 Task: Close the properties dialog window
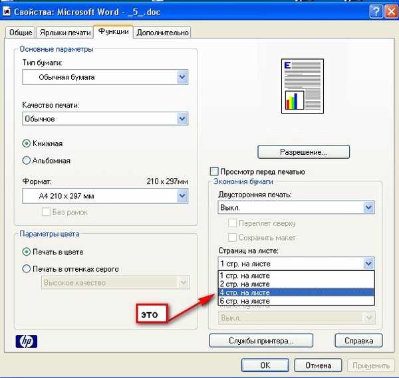pos(392,11)
